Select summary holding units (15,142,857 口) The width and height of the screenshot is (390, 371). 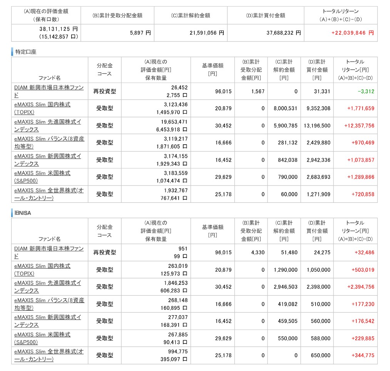coord(59,37)
